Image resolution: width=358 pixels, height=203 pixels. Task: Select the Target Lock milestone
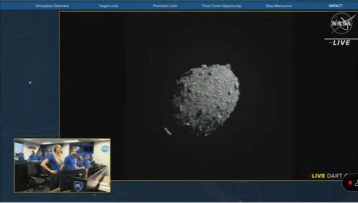tap(108, 6)
